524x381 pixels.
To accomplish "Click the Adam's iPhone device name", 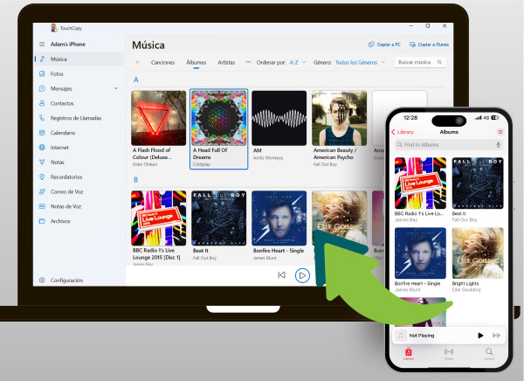I will (x=68, y=45).
